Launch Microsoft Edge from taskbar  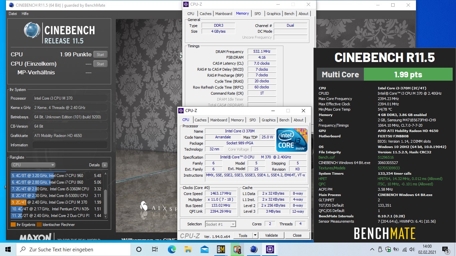[172, 249]
